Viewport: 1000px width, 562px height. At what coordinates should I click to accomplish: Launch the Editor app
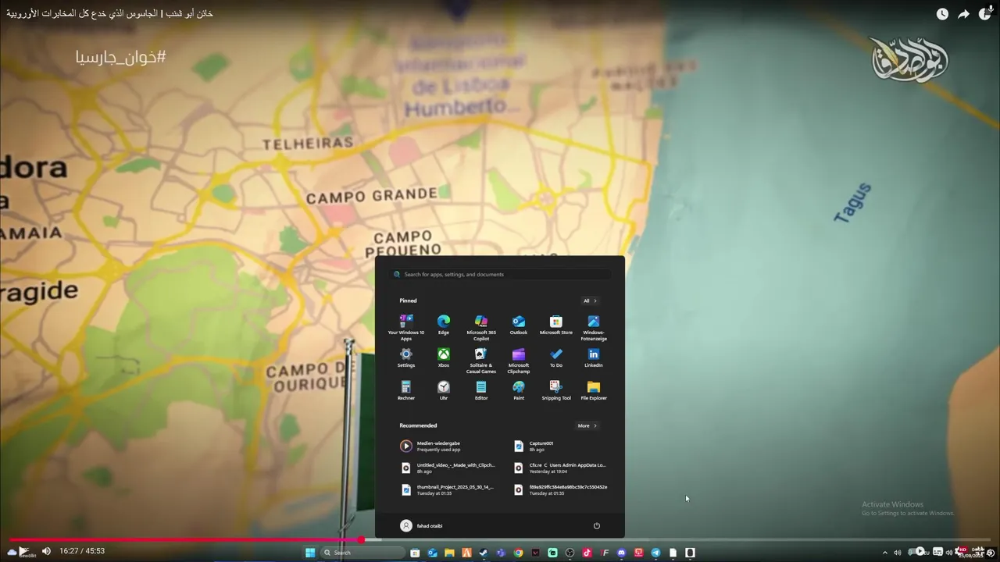coord(481,390)
